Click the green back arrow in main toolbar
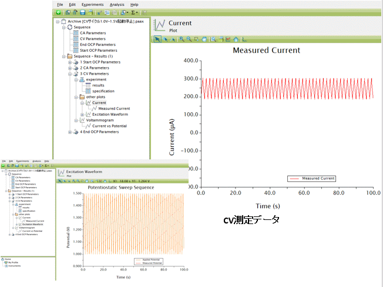The width and height of the screenshot is (383, 287). pyautogui.click(x=58, y=12)
